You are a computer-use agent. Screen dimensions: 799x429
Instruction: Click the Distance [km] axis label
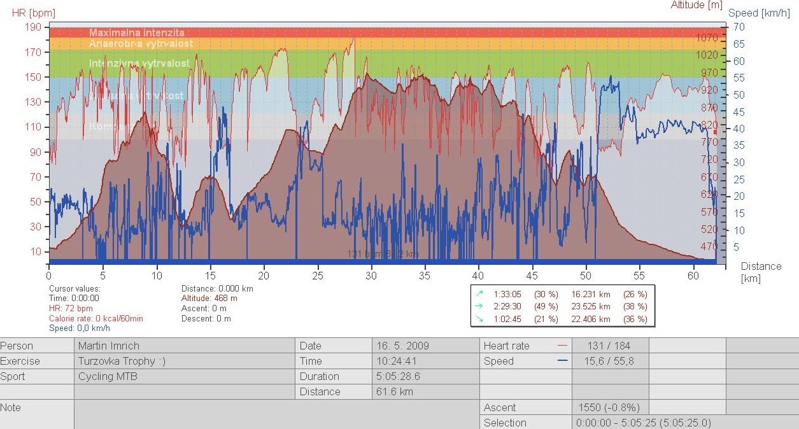point(761,272)
